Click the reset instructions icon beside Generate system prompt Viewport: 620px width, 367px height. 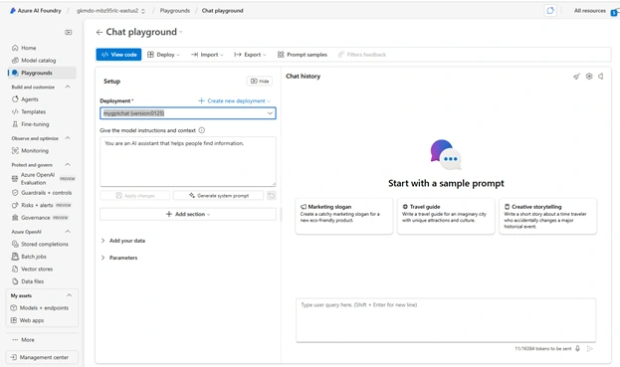[x=272, y=196]
